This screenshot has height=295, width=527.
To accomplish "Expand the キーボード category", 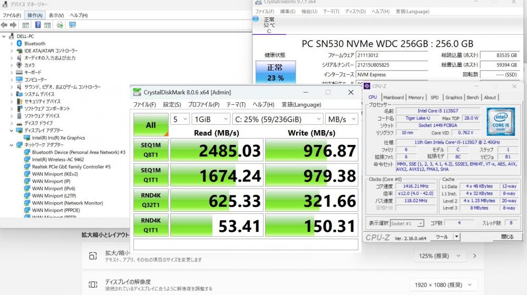I will tap(12, 73).
